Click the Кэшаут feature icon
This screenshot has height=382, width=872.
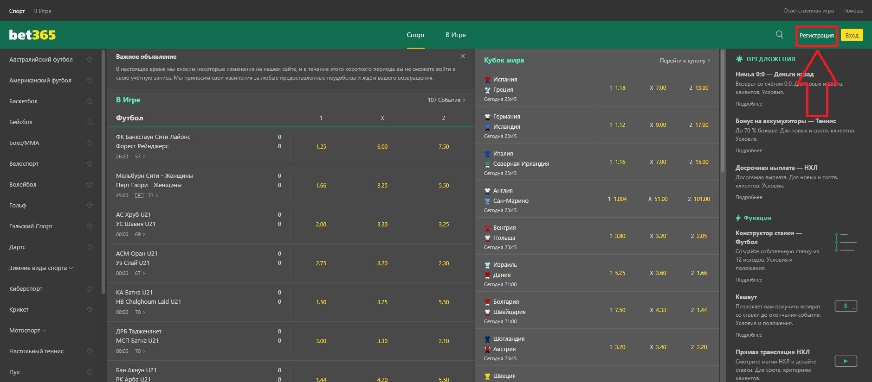846,306
